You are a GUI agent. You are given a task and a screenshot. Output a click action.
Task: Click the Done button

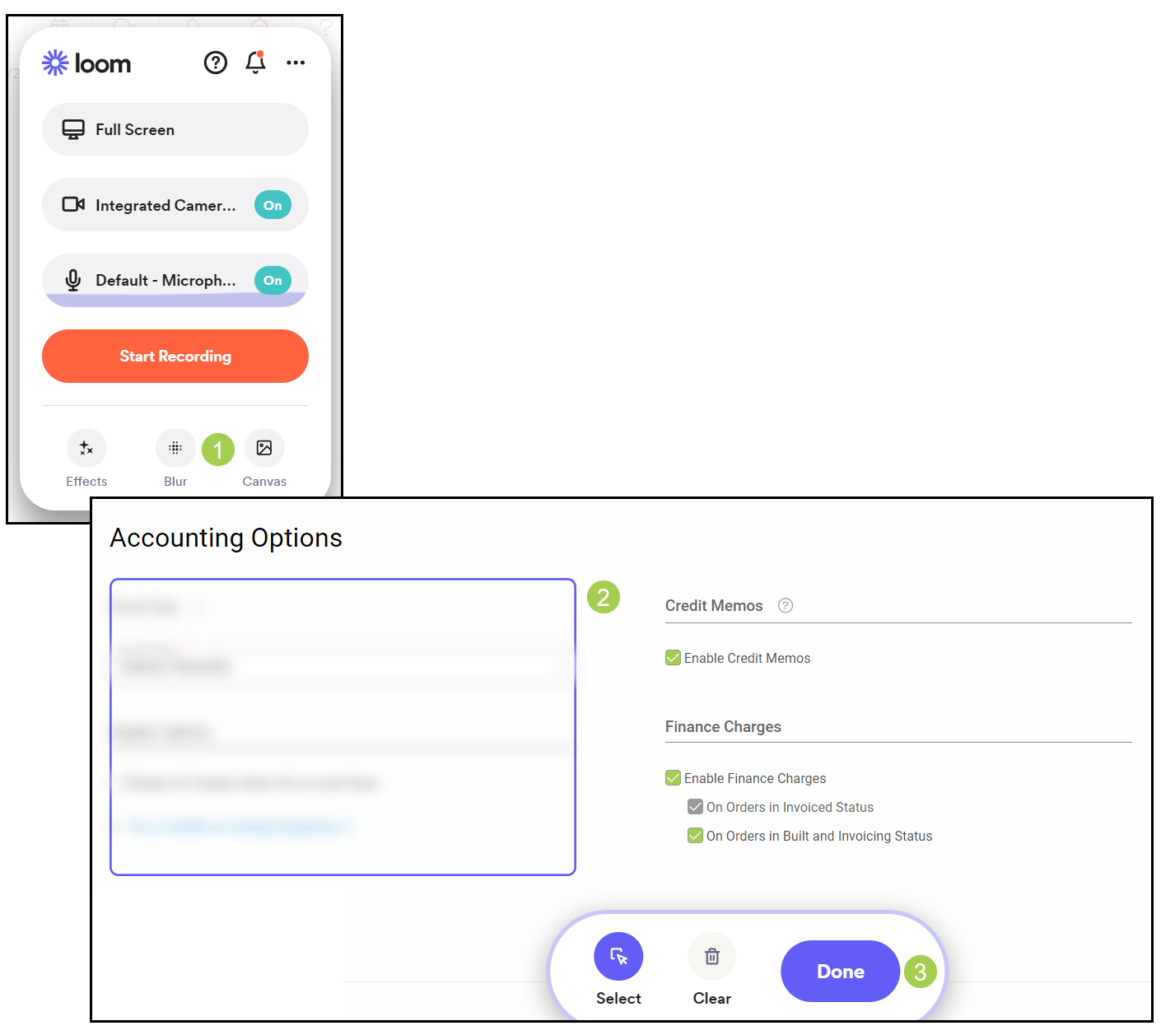[840, 972]
